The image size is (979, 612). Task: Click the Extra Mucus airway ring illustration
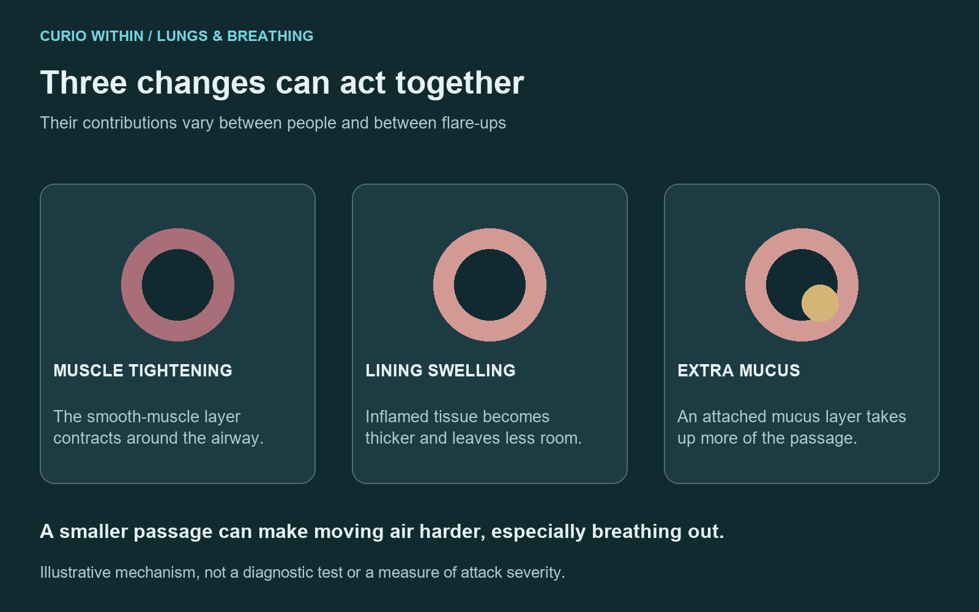click(x=802, y=285)
